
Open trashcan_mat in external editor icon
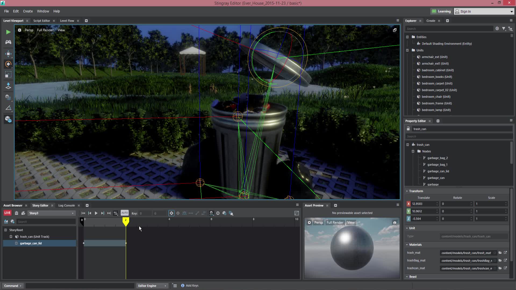505,268
